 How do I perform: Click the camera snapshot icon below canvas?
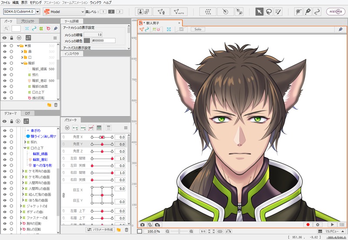(x=143, y=225)
